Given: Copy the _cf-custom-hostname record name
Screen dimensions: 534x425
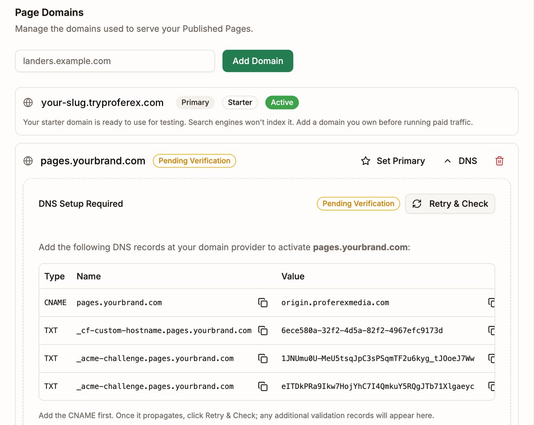Looking at the screenshot, I should click(x=263, y=331).
